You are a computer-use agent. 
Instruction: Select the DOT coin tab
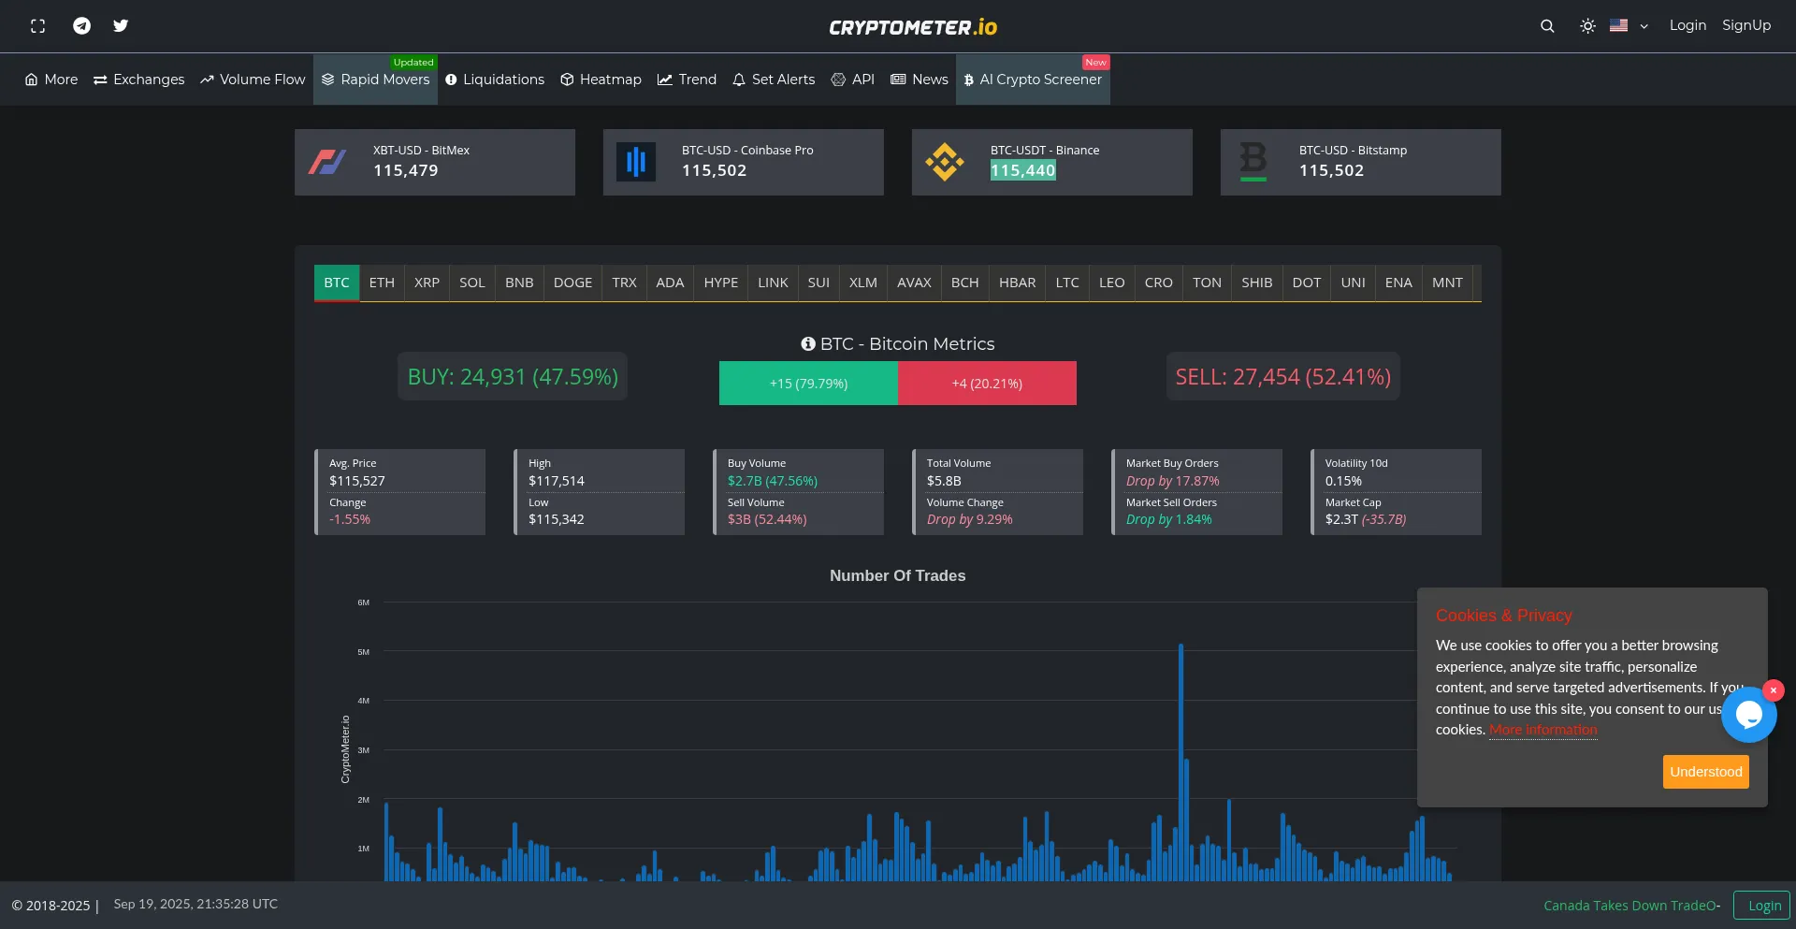click(1307, 283)
